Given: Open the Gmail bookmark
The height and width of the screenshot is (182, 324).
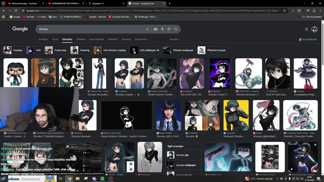Looking at the screenshot, I should (41, 17).
